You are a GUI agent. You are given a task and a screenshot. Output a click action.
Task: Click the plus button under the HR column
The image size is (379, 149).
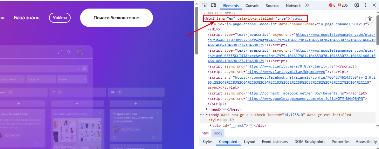[x=135, y=103]
